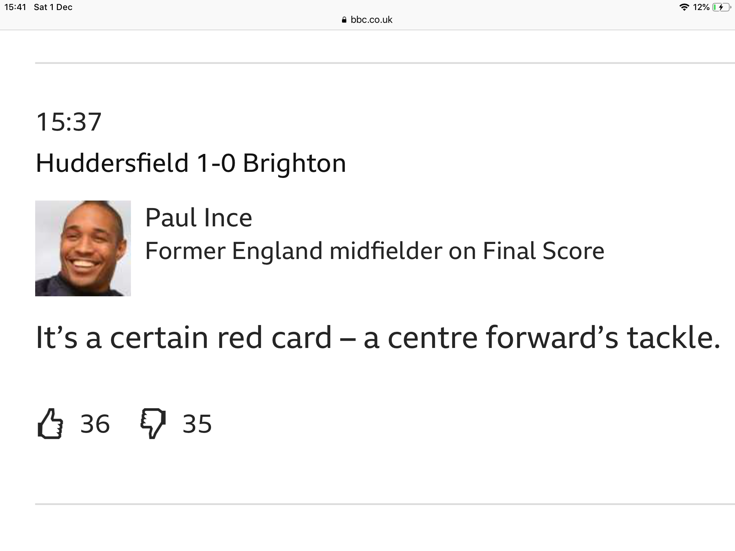735x551 pixels.
Task: Click the red card quote text
Action: coord(378,338)
